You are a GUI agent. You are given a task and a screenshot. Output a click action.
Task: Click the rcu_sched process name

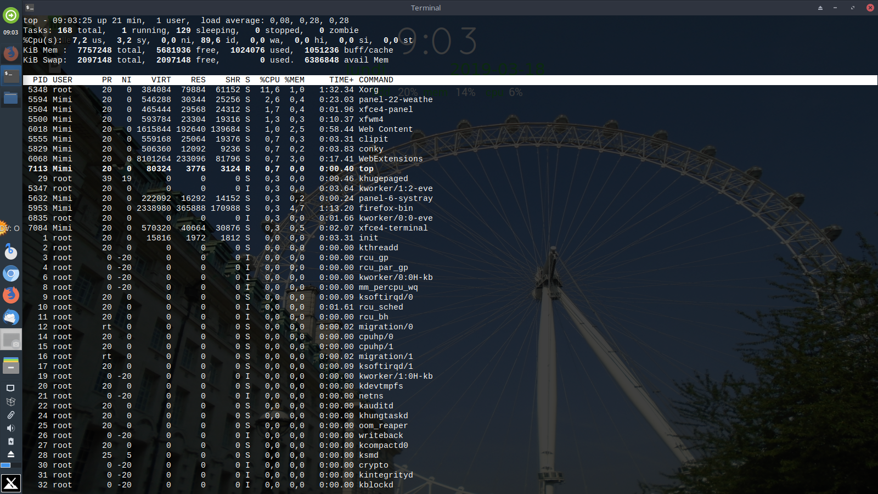(x=381, y=307)
